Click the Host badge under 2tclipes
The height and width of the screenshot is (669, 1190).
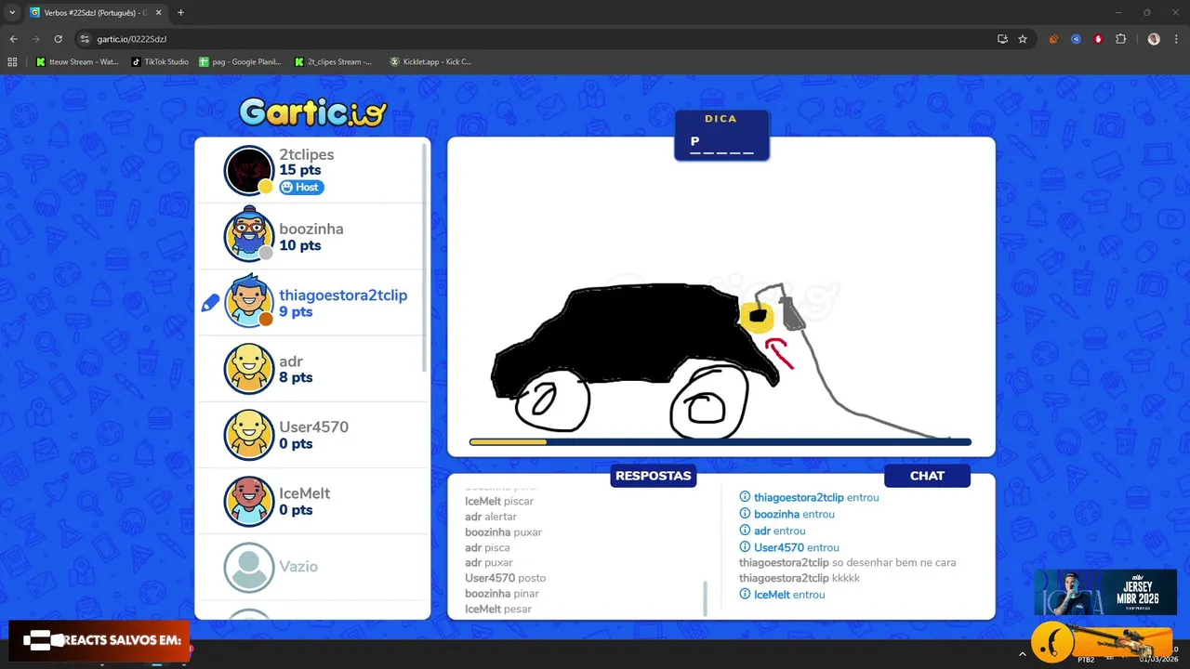(301, 187)
